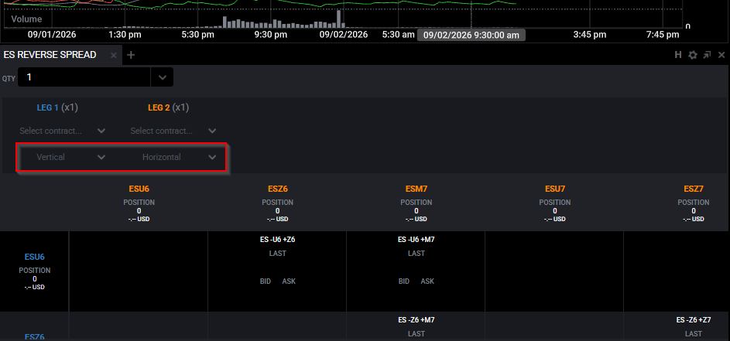This screenshot has height=341, width=730.
Task: Click the 7:45 pm axis label
Action: [x=663, y=35]
